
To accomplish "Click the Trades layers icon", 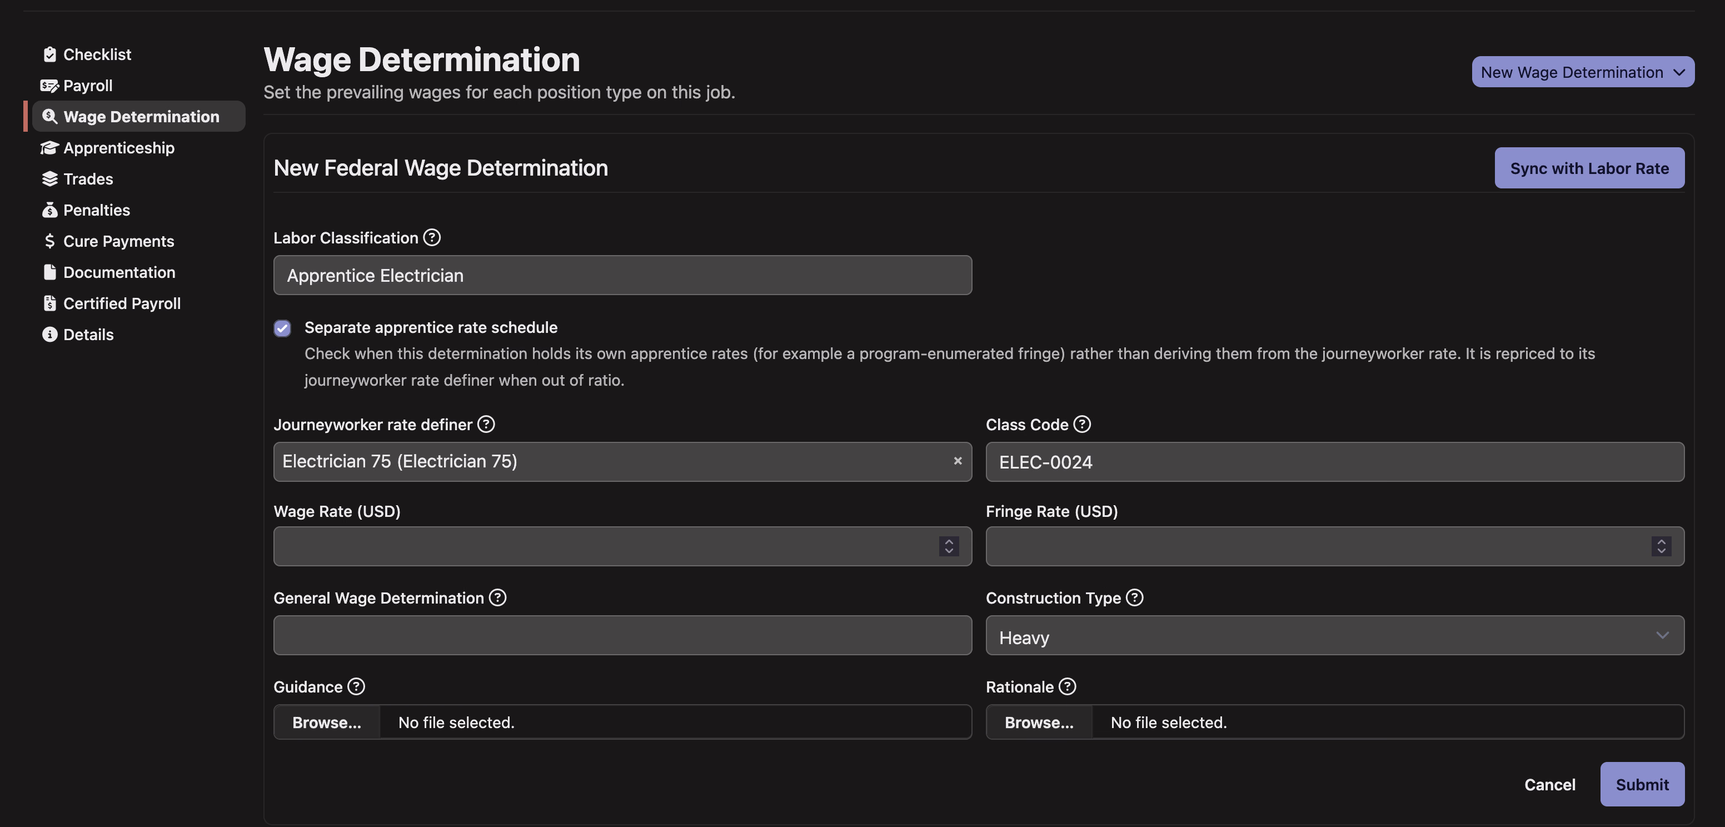I will (49, 179).
